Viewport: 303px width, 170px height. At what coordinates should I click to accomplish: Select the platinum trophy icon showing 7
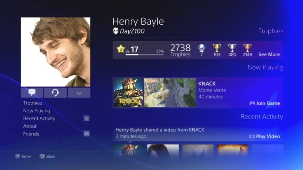tap(202, 48)
